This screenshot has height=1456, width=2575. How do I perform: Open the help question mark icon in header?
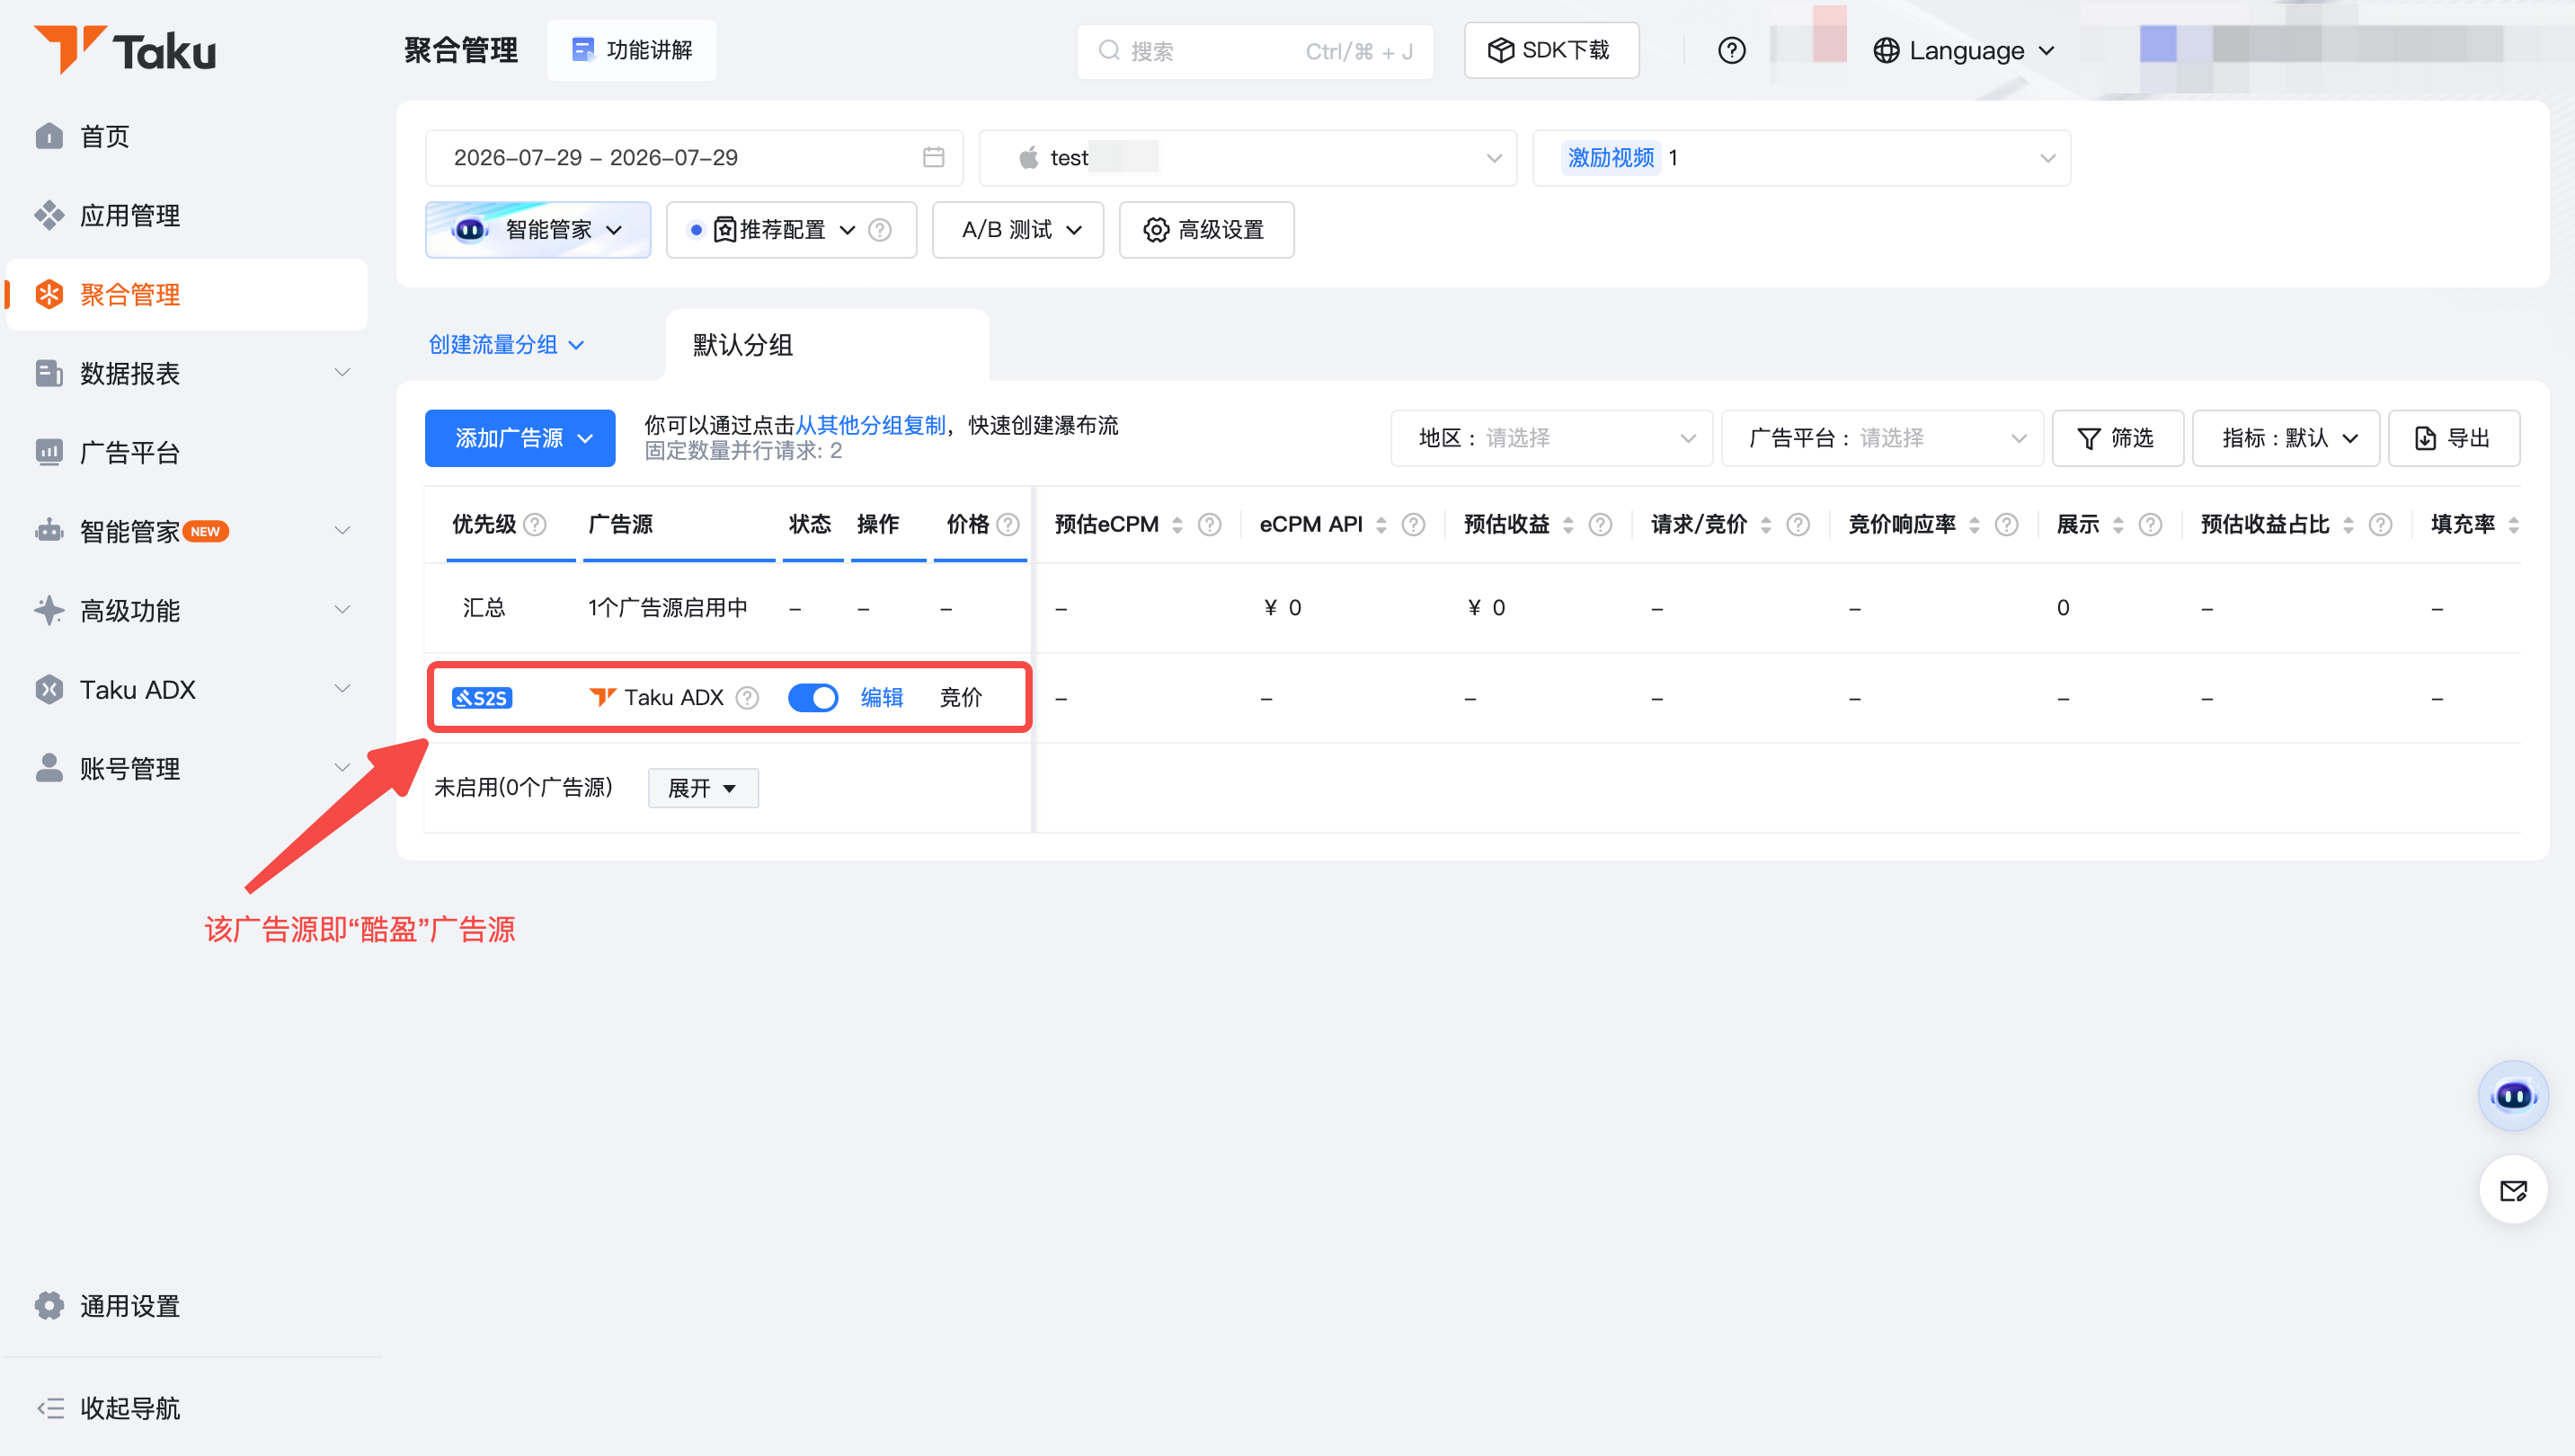[1731, 50]
